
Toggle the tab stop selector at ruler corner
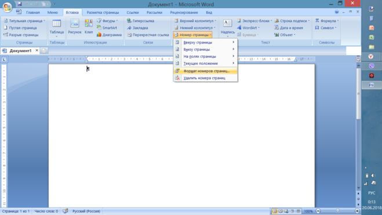[4, 59]
